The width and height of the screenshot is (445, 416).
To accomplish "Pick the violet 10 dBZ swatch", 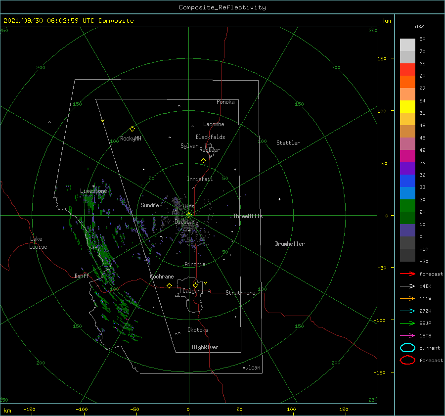I will point(407,231).
